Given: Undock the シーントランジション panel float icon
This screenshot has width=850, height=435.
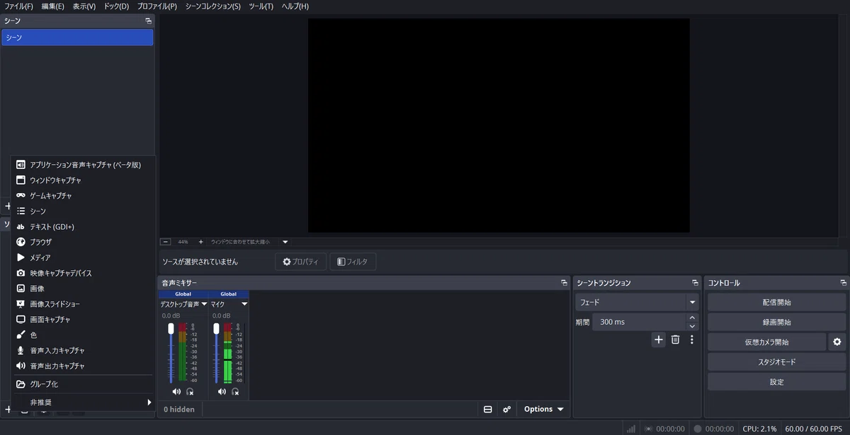Looking at the screenshot, I should point(696,283).
